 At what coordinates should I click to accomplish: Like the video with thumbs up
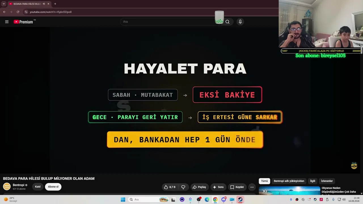tap(170, 187)
